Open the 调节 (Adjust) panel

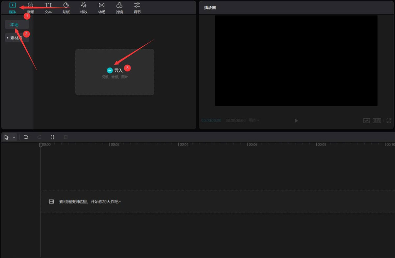(137, 7)
